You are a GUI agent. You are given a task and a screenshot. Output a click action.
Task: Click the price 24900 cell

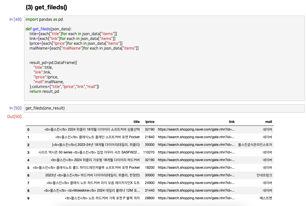point(150,183)
